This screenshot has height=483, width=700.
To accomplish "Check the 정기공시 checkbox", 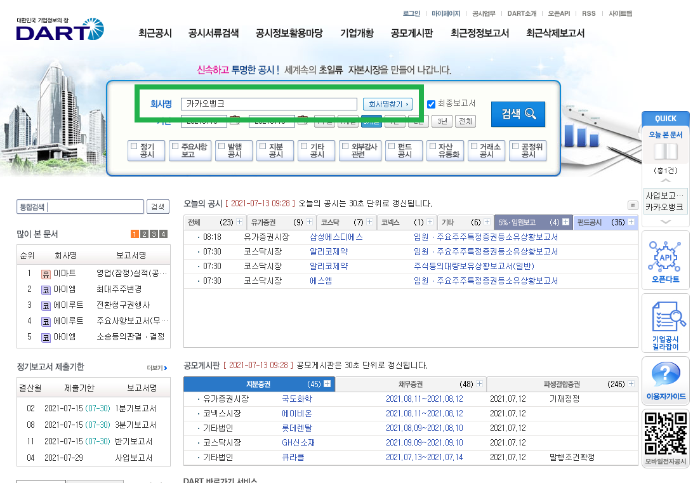I will point(134,146).
